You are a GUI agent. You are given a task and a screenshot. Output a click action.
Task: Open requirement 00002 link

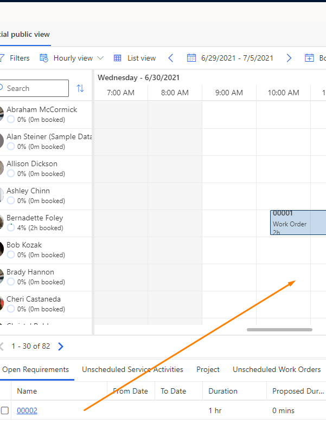[x=27, y=410]
